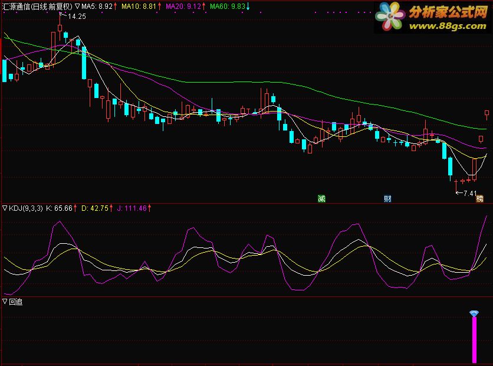Click the D: 42.75 value
493x366 pixels.
click(94, 208)
